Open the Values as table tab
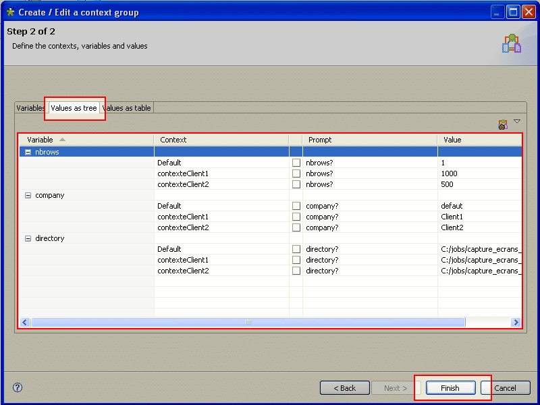540x405 pixels. point(128,108)
